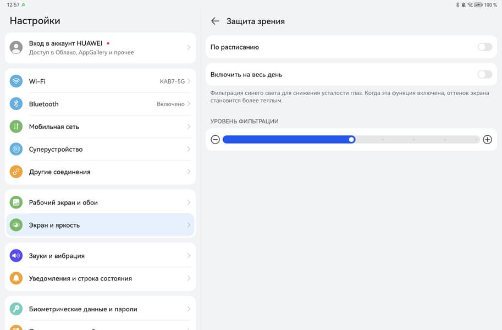502x330 pixels.
Task: Go back using the arrow next to Защита зрения
Action: point(215,21)
